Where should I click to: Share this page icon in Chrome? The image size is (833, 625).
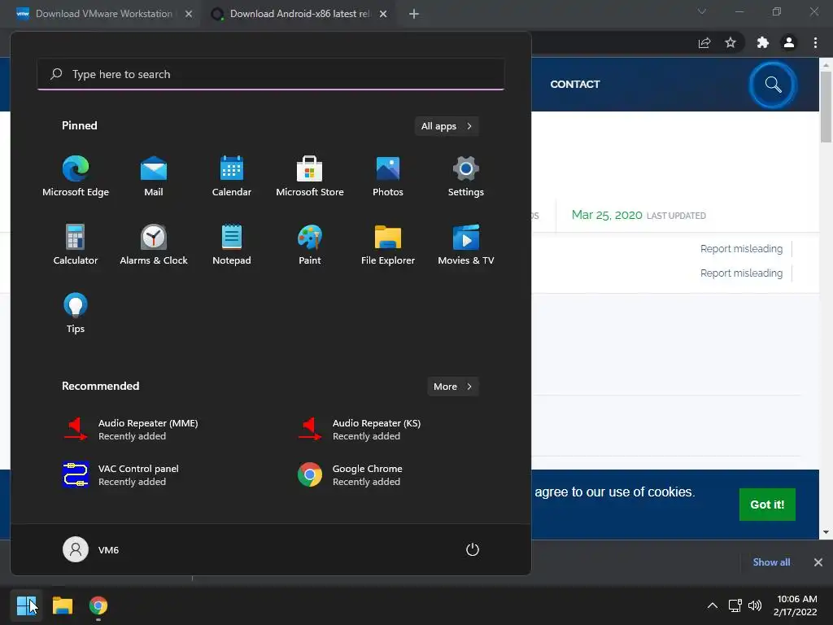[704, 42]
